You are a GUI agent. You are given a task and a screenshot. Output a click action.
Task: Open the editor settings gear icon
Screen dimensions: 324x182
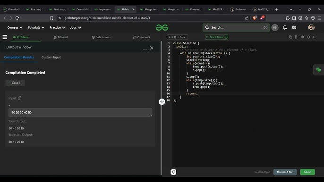[302, 37]
